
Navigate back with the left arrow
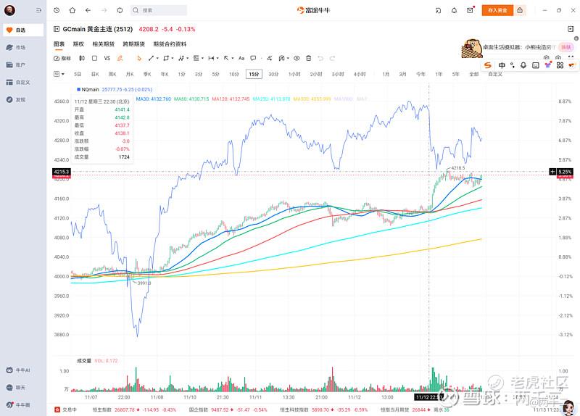point(88,10)
